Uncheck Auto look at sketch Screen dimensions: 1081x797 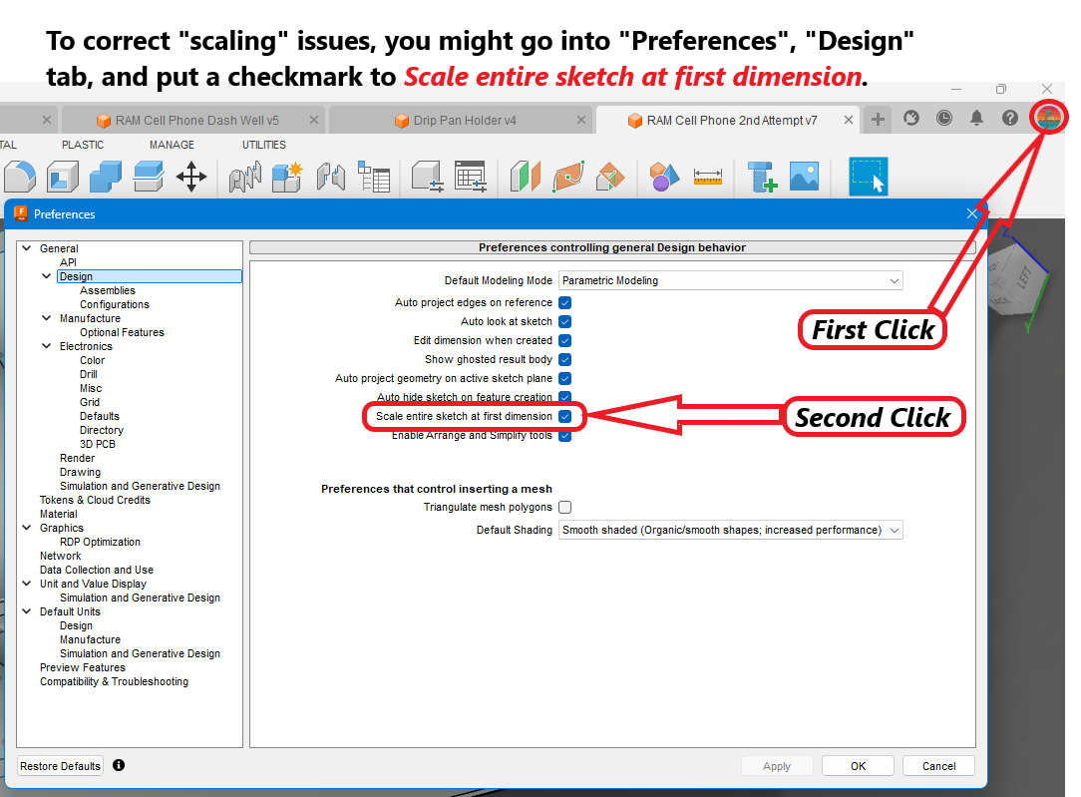click(x=564, y=321)
